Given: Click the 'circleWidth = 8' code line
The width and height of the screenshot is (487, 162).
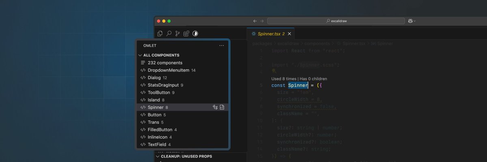Looking at the screenshot, I should tap(300, 99).
